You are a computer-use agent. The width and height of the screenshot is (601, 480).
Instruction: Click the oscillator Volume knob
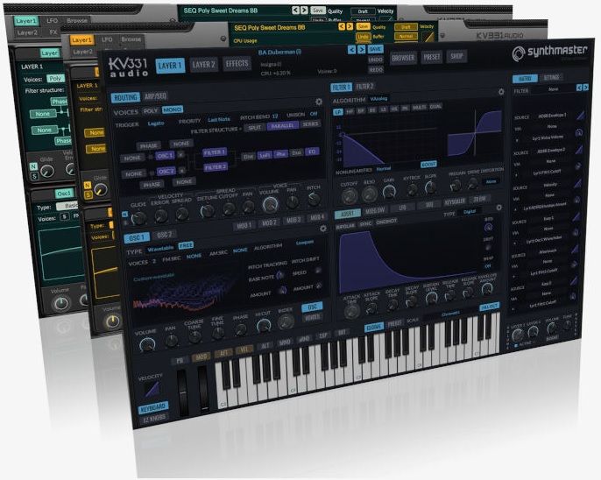click(147, 345)
